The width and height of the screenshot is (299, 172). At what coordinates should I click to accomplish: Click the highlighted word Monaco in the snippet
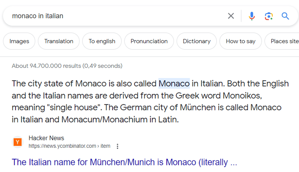pyautogui.click(x=174, y=84)
